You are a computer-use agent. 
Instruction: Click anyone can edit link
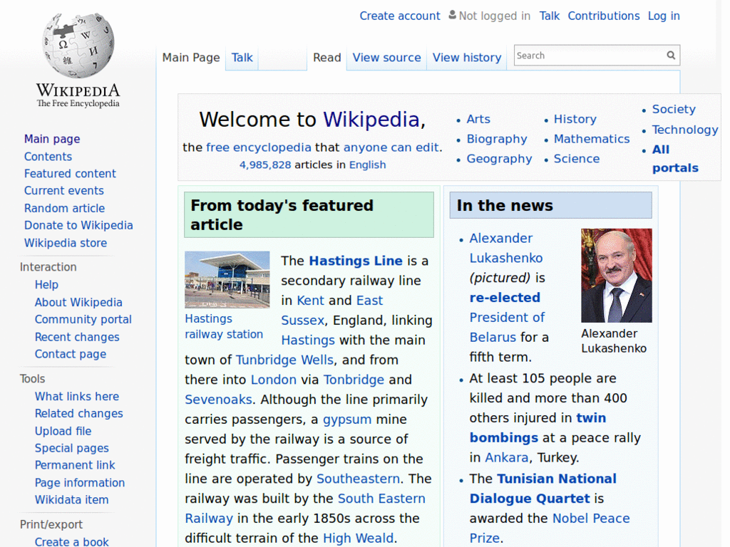click(391, 147)
